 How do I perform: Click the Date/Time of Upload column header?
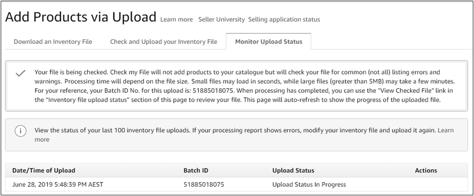point(44,170)
